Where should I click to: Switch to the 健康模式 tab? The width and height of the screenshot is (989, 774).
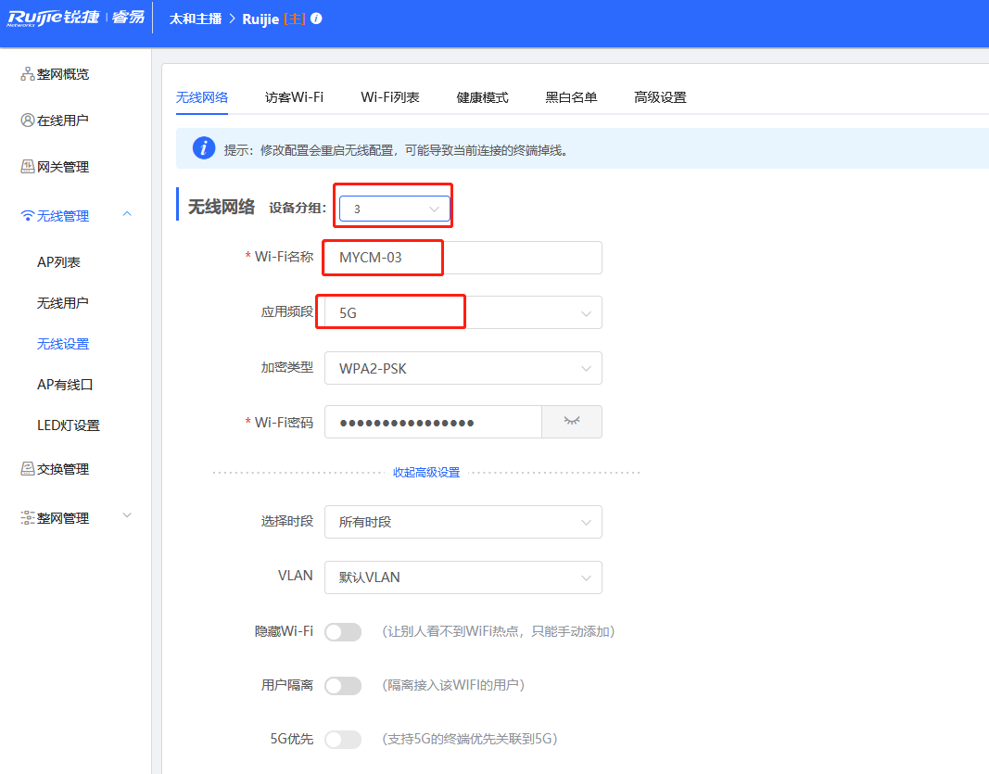pos(483,97)
